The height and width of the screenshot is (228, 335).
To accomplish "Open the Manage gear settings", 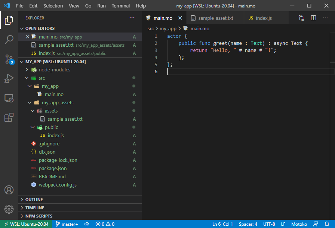I will [9, 209].
